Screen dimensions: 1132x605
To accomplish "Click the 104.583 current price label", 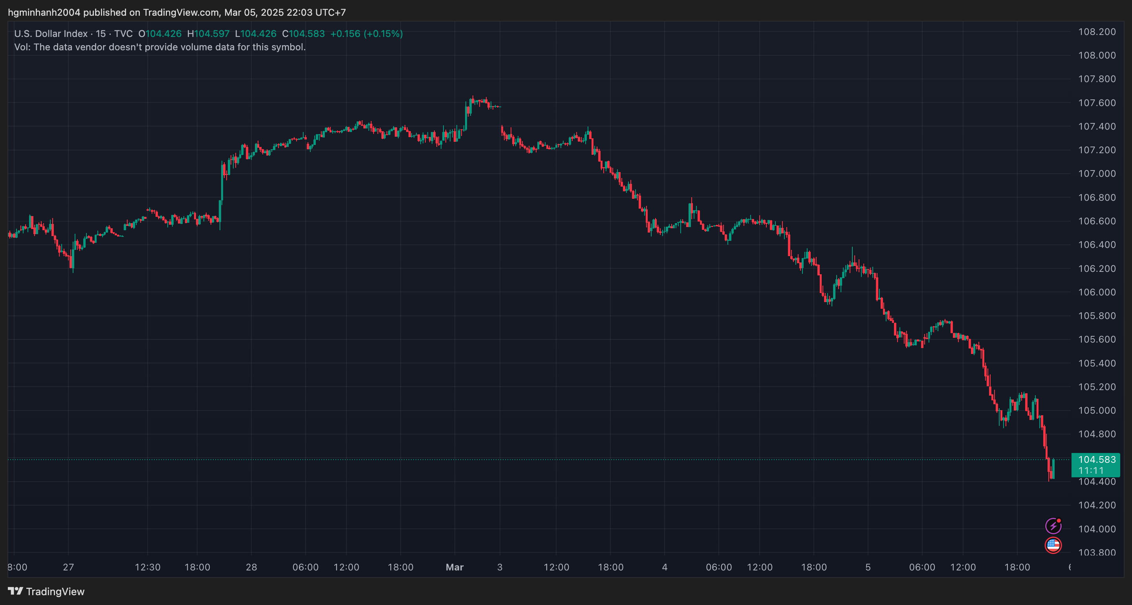I will [x=1097, y=460].
